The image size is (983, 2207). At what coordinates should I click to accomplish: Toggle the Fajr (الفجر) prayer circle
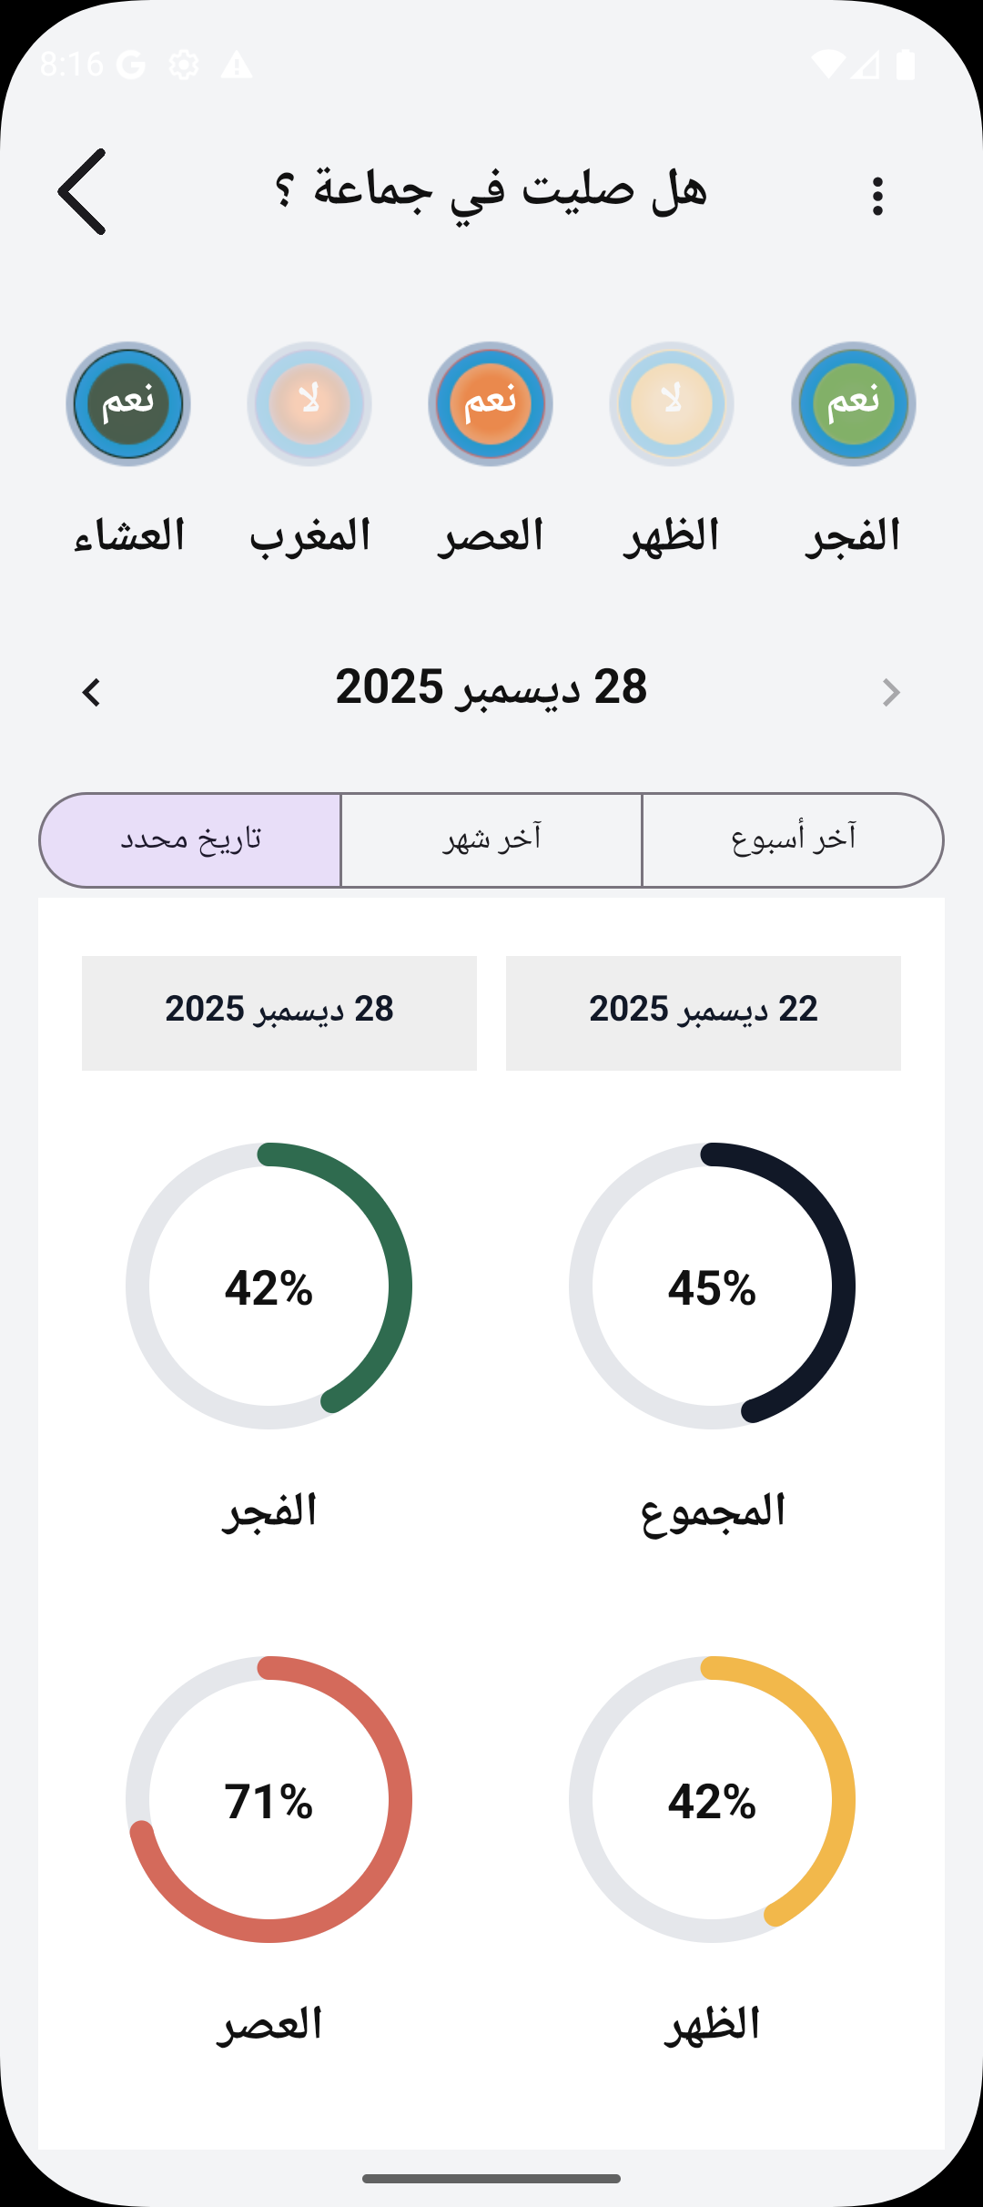853,404
